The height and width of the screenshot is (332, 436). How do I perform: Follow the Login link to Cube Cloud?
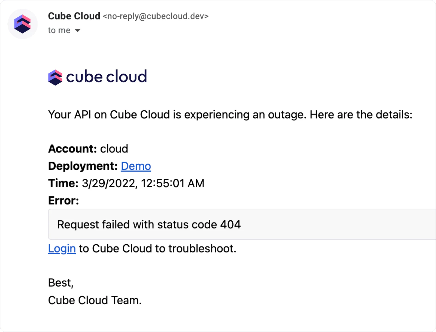pos(62,249)
